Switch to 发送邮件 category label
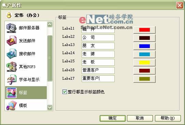The width and height of the screenshot is (185, 125). (27, 41)
